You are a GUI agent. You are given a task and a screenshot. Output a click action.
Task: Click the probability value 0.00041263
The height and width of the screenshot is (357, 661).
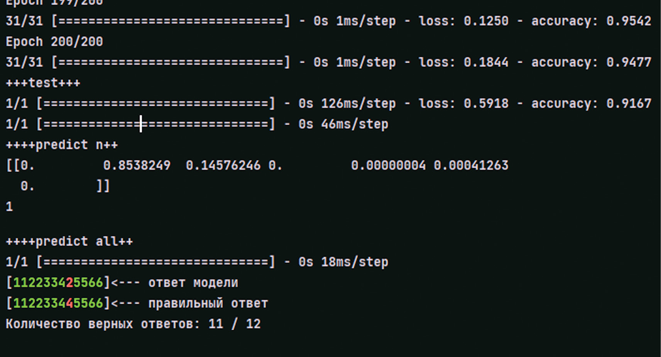point(471,166)
